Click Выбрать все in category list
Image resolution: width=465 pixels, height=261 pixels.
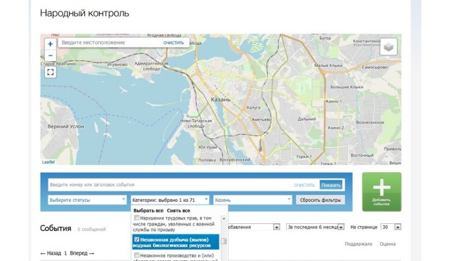pos(148,211)
